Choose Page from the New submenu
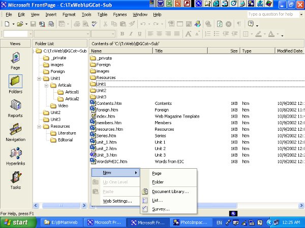The height and width of the screenshot is (228, 305). pyautogui.click(x=169, y=173)
